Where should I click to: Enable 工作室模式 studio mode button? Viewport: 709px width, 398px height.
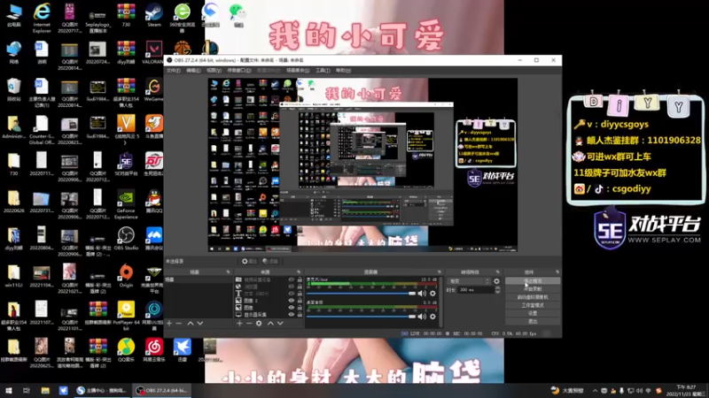click(533, 305)
